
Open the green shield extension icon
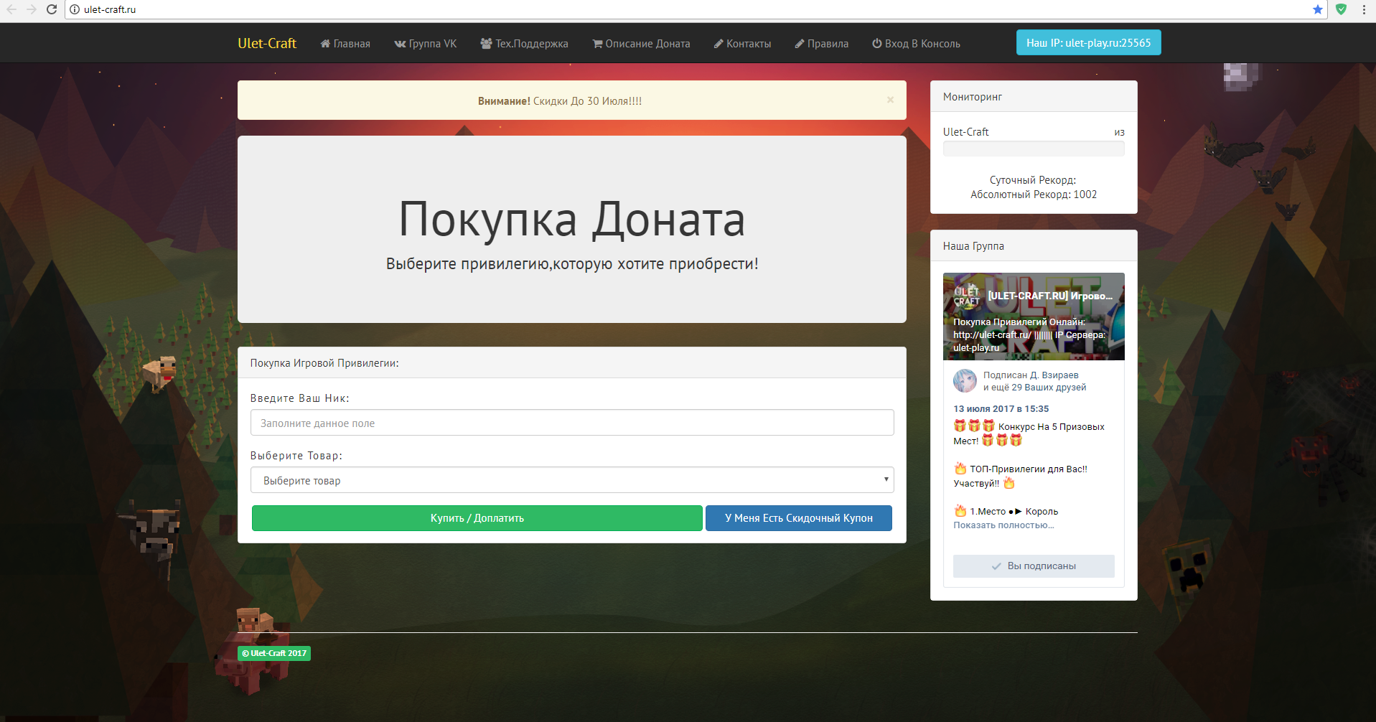pos(1340,9)
